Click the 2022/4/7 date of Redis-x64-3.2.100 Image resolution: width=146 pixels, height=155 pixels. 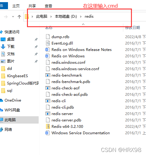[133, 126]
